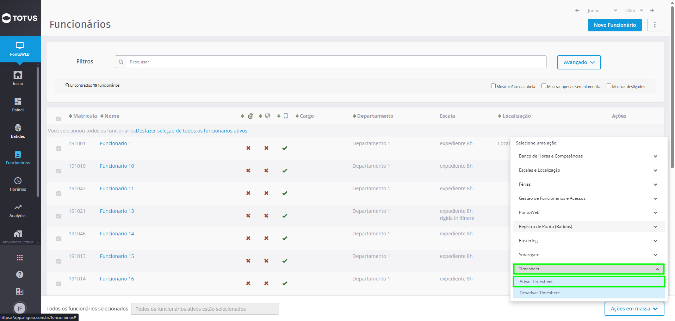Go to Painel dashboard icon

click(x=18, y=101)
